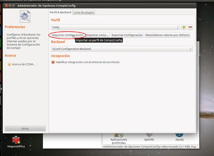Image resolution: width=214 pixels, height=156 pixels.
Task: Open Aplicaciones preferidas in background window
Action: pos(119,139)
